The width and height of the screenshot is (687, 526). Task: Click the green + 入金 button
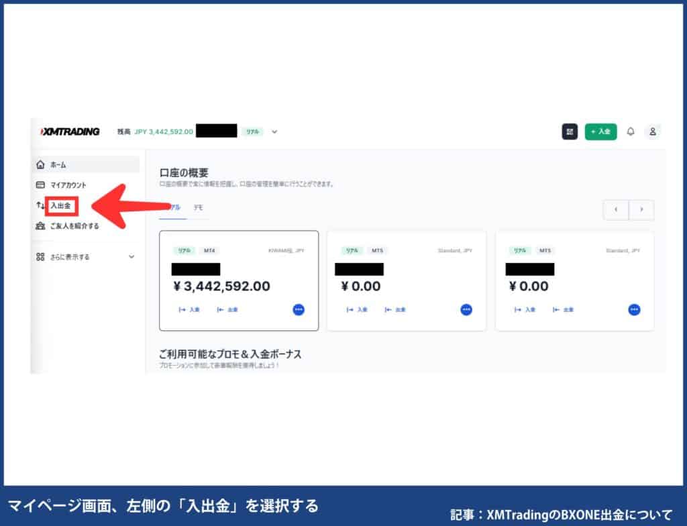[x=600, y=131]
